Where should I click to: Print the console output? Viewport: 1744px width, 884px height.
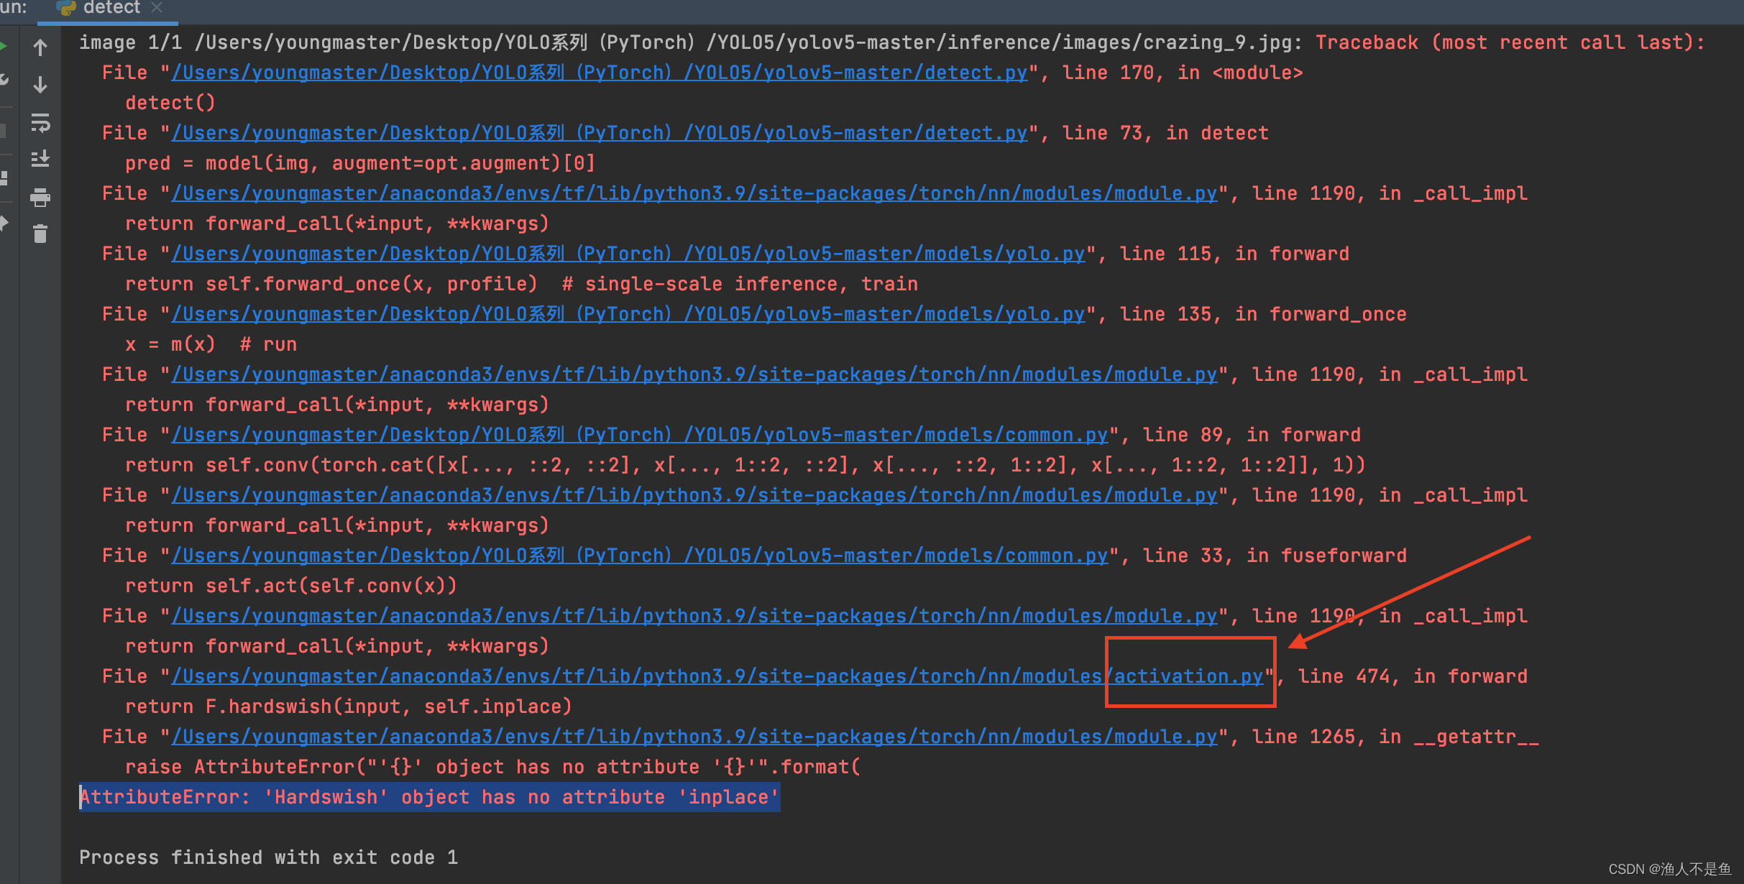[x=40, y=198]
